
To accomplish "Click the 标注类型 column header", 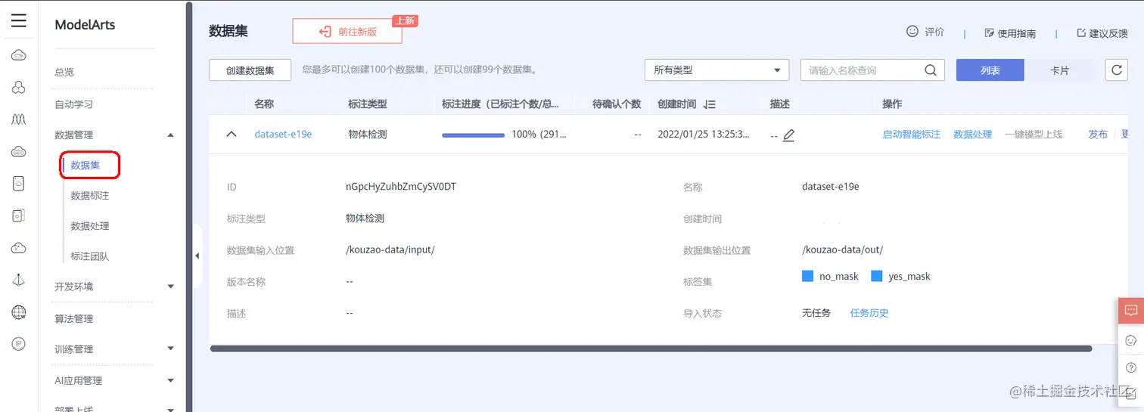I will (x=367, y=104).
